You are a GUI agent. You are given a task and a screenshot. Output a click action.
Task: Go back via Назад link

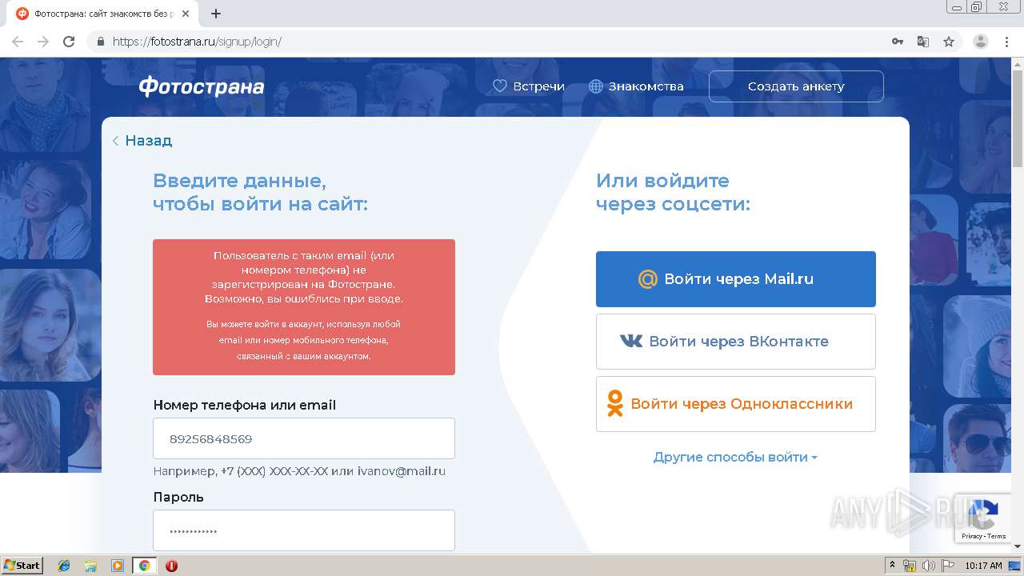[x=142, y=141]
